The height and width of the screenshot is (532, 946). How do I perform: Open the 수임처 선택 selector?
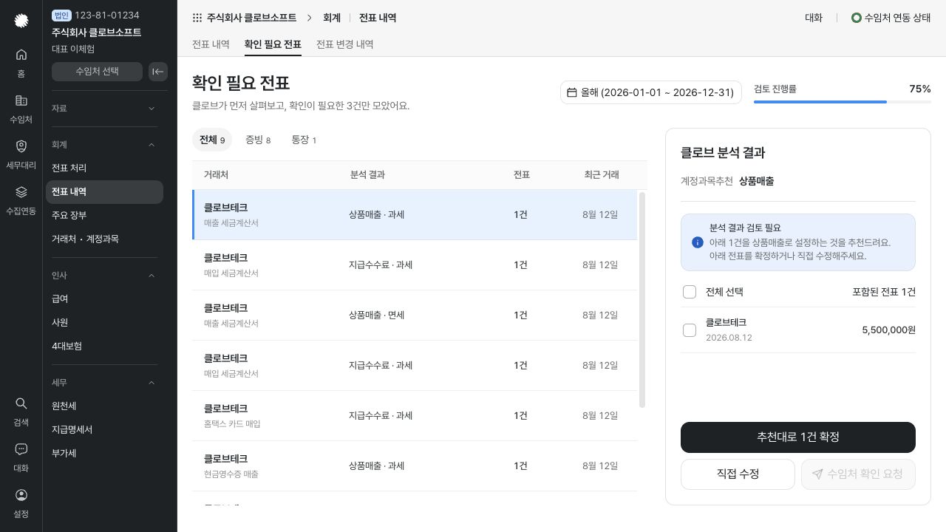(x=97, y=71)
